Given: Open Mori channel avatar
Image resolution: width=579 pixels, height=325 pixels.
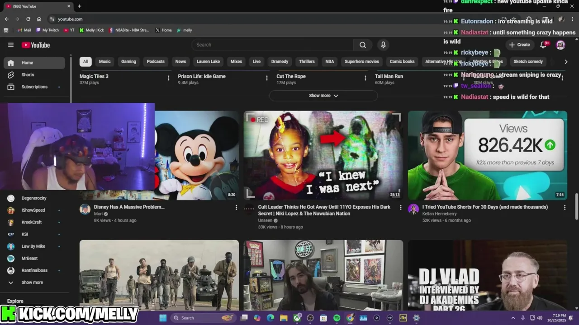Looking at the screenshot, I should click(x=85, y=209).
